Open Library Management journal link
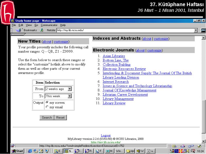Viewport: 206px width, 154px height. [x=118, y=99]
